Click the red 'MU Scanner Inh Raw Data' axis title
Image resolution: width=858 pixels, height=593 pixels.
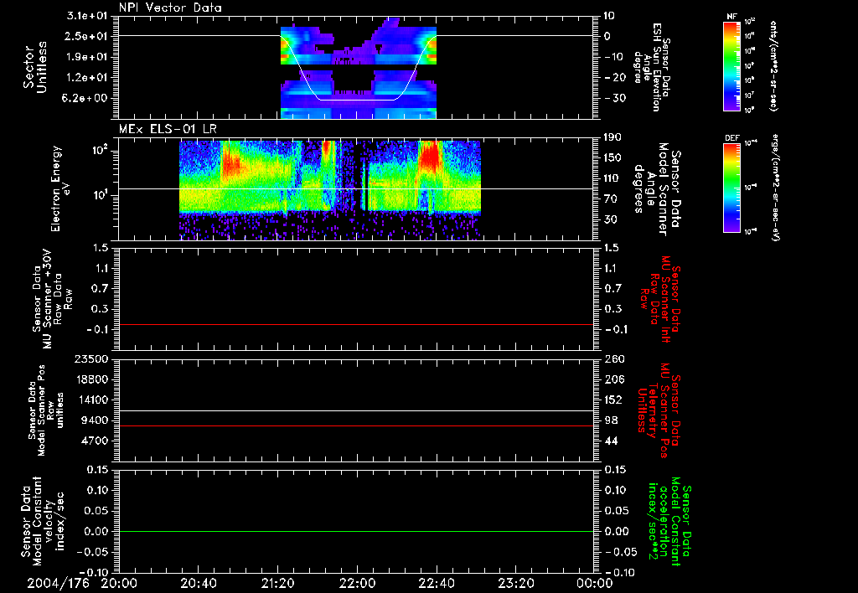[661, 299]
